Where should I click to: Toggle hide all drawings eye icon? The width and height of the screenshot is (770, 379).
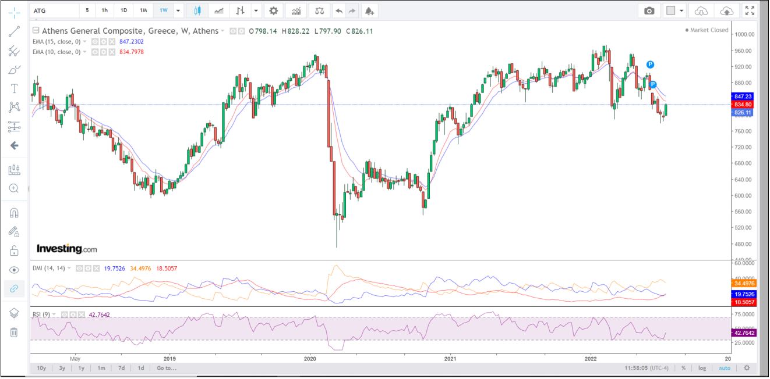[15, 270]
